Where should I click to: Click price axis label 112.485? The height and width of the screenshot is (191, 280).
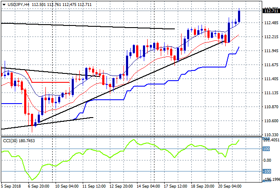coord(271,22)
